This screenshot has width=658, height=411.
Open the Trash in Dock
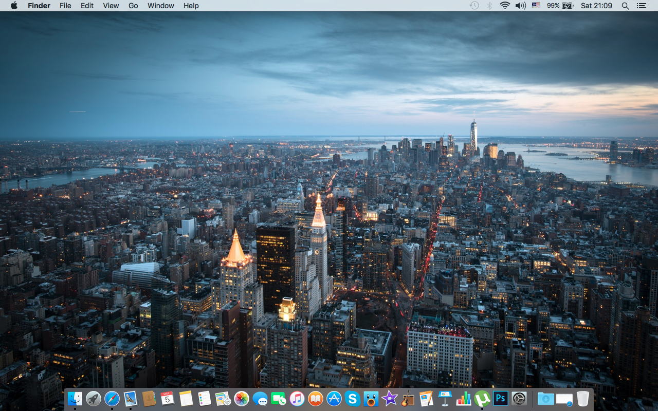pyautogui.click(x=583, y=398)
